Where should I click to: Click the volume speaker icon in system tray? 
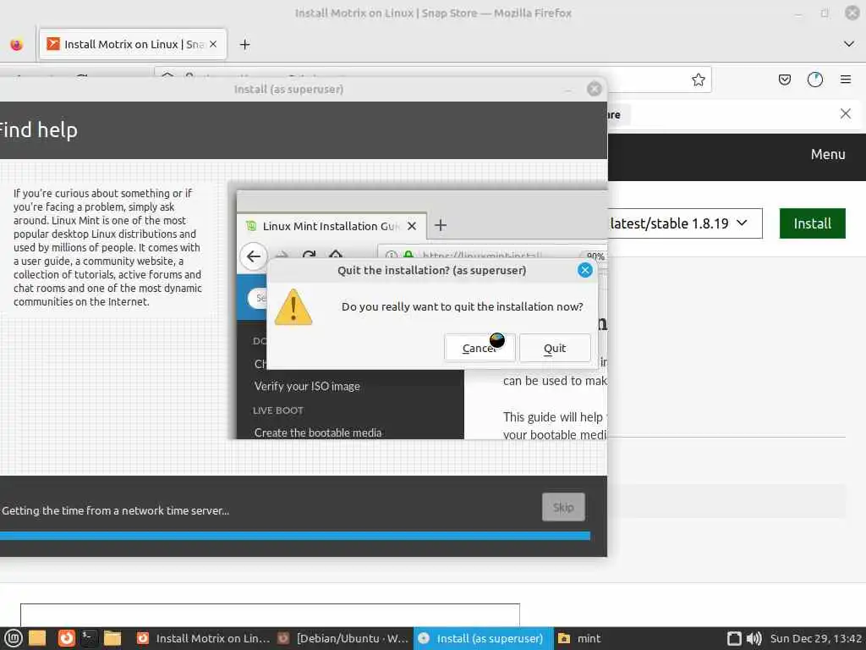[x=754, y=638]
